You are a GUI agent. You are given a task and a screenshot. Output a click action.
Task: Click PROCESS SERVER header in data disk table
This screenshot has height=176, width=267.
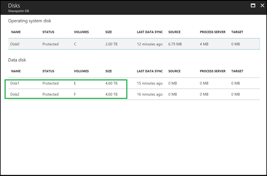pos(213,71)
